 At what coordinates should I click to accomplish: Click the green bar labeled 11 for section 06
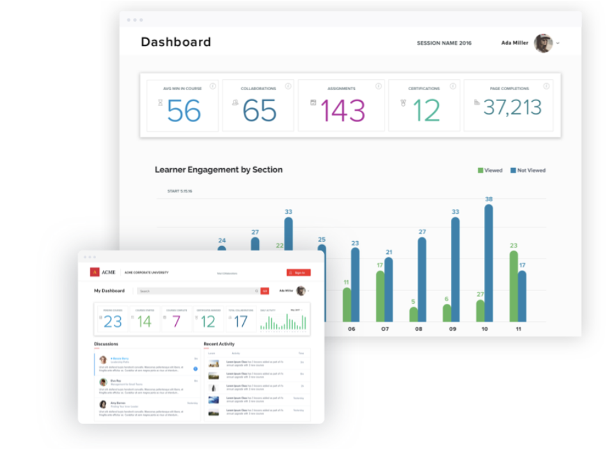tap(347, 304)
